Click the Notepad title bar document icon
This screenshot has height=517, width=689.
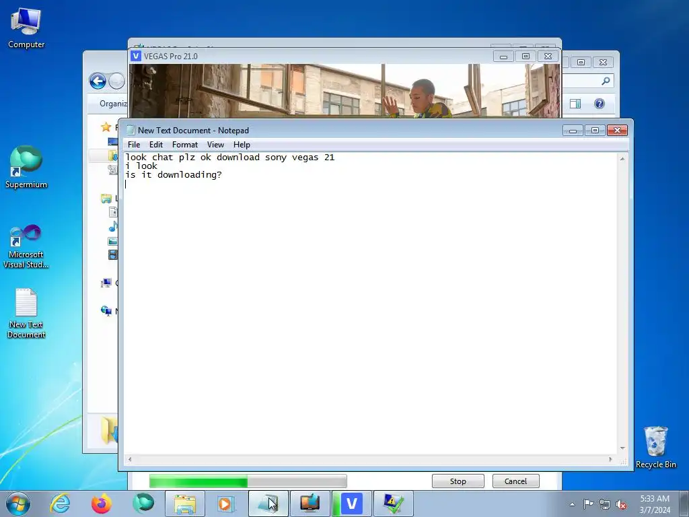click(x=131, y=130)
